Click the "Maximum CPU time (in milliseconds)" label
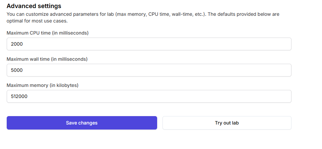 (x=47, y=33)
